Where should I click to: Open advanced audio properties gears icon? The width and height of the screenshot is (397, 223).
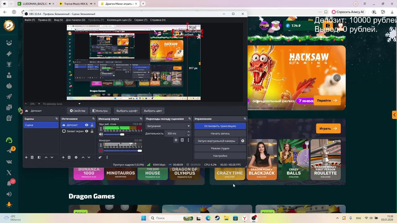[x=100, y=157]
